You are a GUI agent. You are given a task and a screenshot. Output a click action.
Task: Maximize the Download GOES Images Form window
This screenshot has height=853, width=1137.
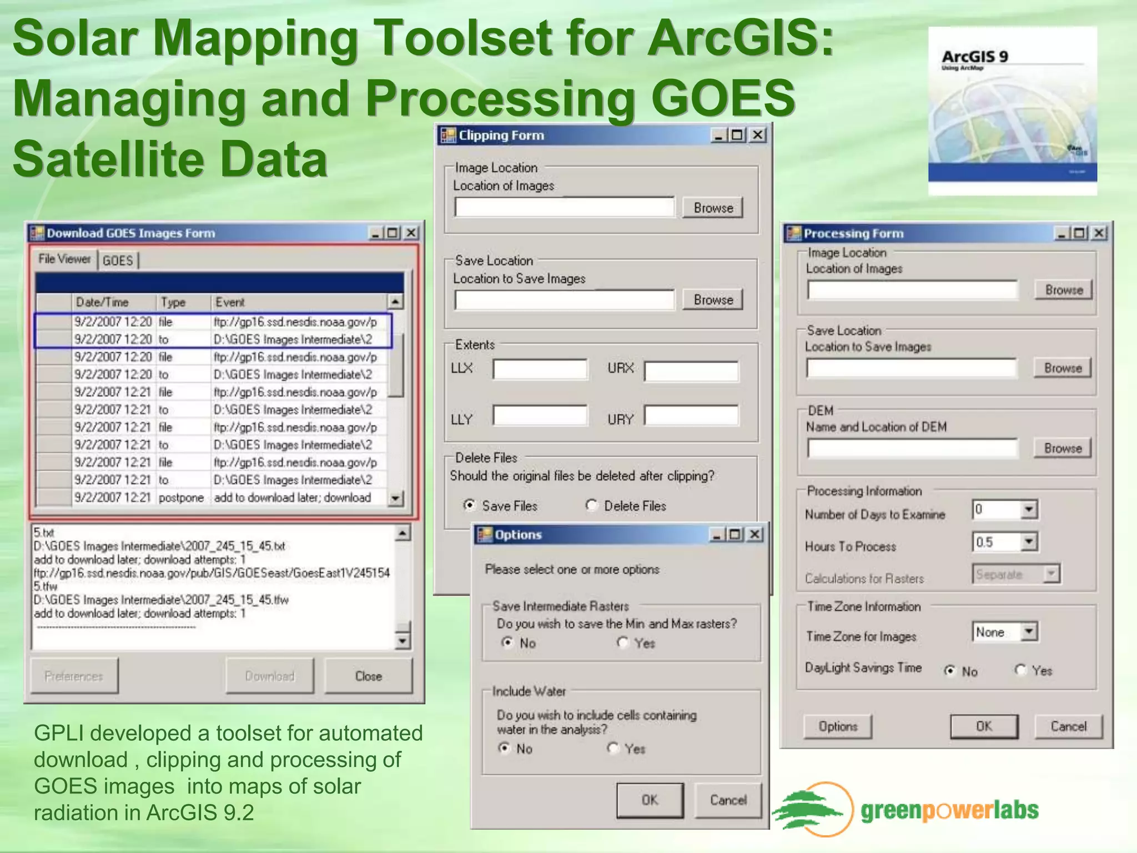tap(393, 233)
